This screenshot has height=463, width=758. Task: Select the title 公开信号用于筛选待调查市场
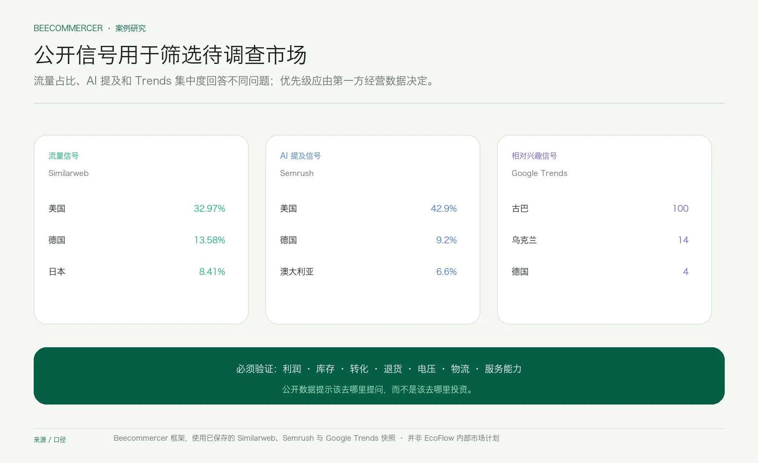click(x=170, y=55)
